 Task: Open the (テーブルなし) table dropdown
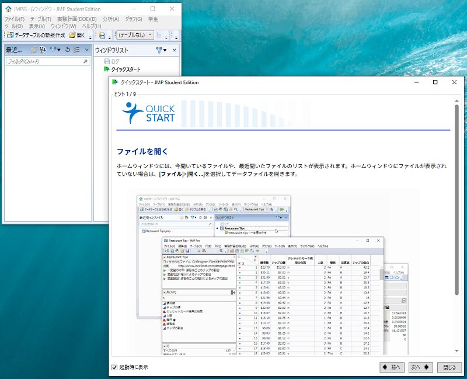135,35
